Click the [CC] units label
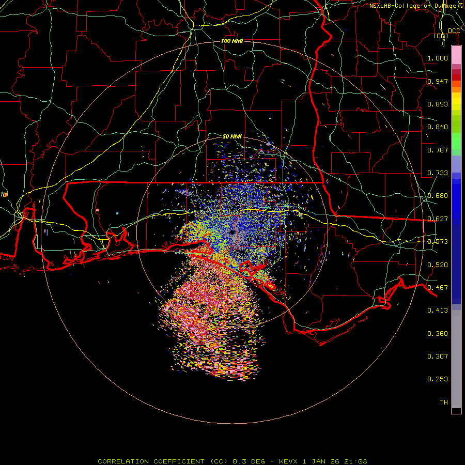This screenshot has width=465, height=465. [441, 36]
